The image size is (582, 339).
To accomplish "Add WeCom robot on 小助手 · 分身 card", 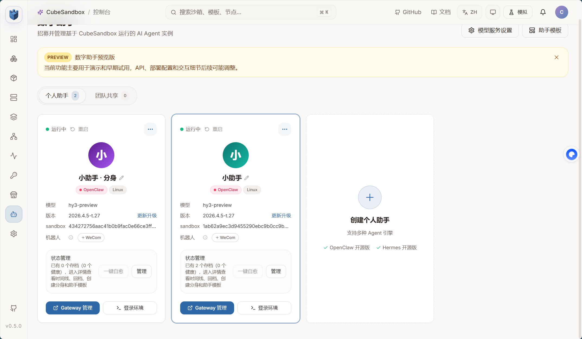I will pos(91,238).
